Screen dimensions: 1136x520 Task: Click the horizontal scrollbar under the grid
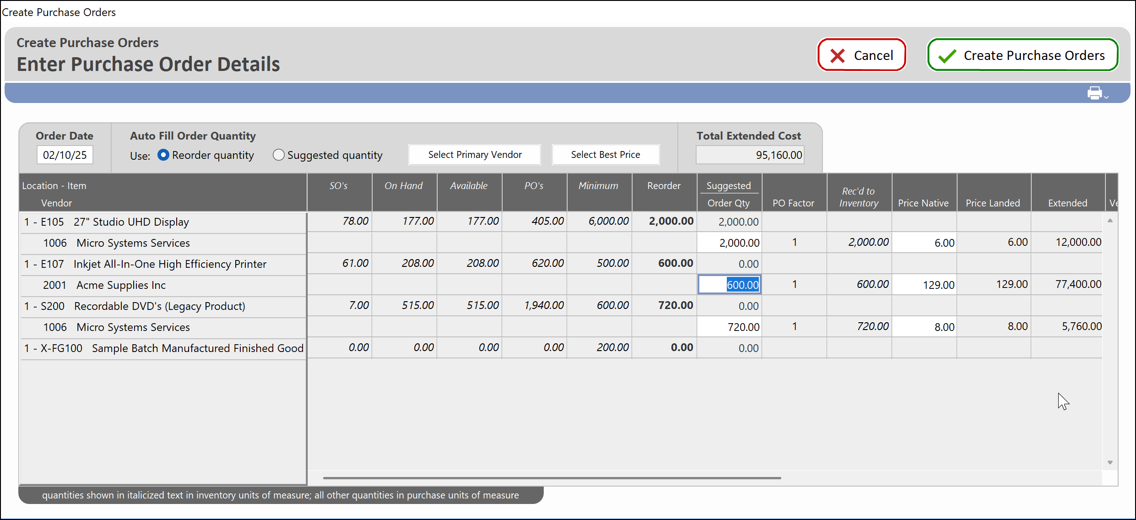click(x=552, y=478)
